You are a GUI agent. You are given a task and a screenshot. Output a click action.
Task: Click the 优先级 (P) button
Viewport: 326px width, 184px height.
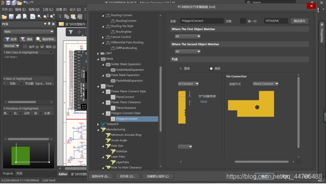(127, 176)
